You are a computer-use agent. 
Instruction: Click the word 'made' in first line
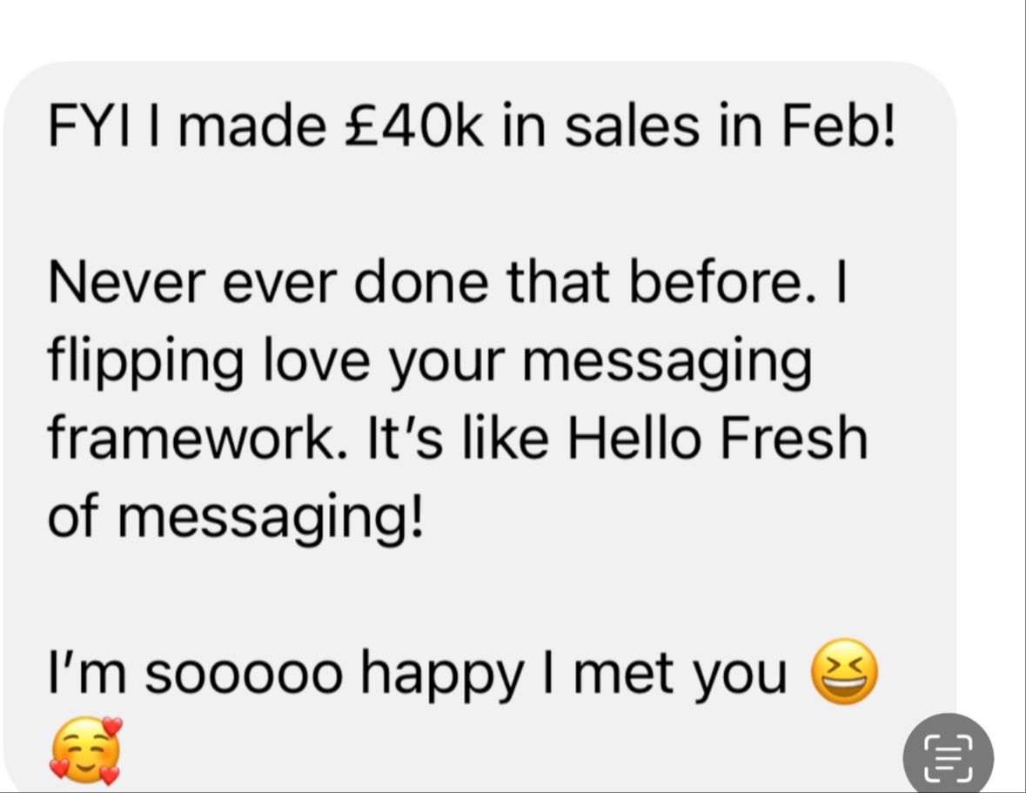253,126
